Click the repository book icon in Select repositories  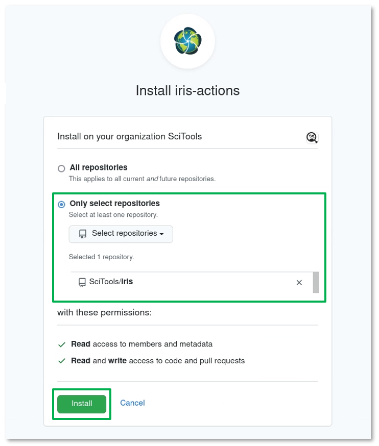[83, 234]
